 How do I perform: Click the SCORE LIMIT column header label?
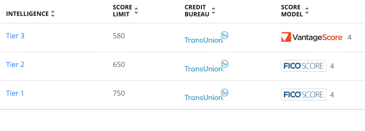click(x=122, y=11)
